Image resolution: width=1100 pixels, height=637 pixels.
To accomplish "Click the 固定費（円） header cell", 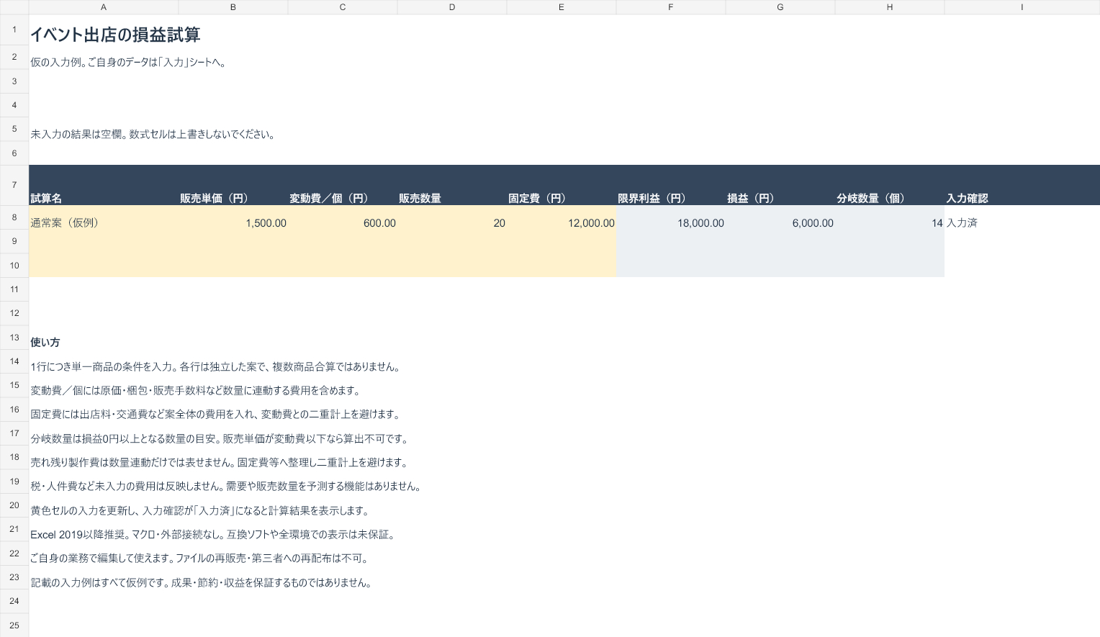I will click(x=562, y=185).
